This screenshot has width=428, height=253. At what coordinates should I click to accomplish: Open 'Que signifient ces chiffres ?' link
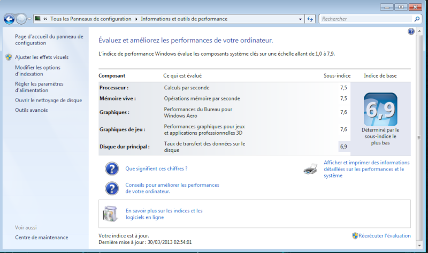(156, 168)
